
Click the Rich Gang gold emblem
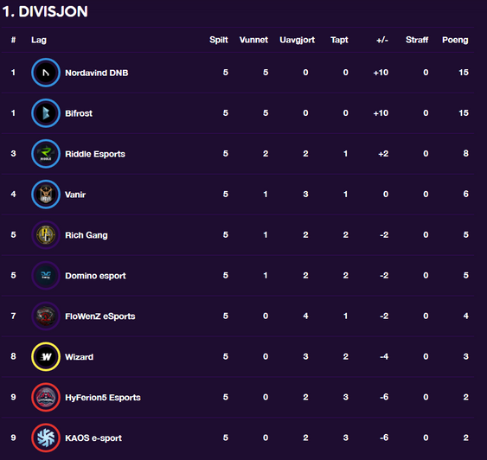(46, 235)
